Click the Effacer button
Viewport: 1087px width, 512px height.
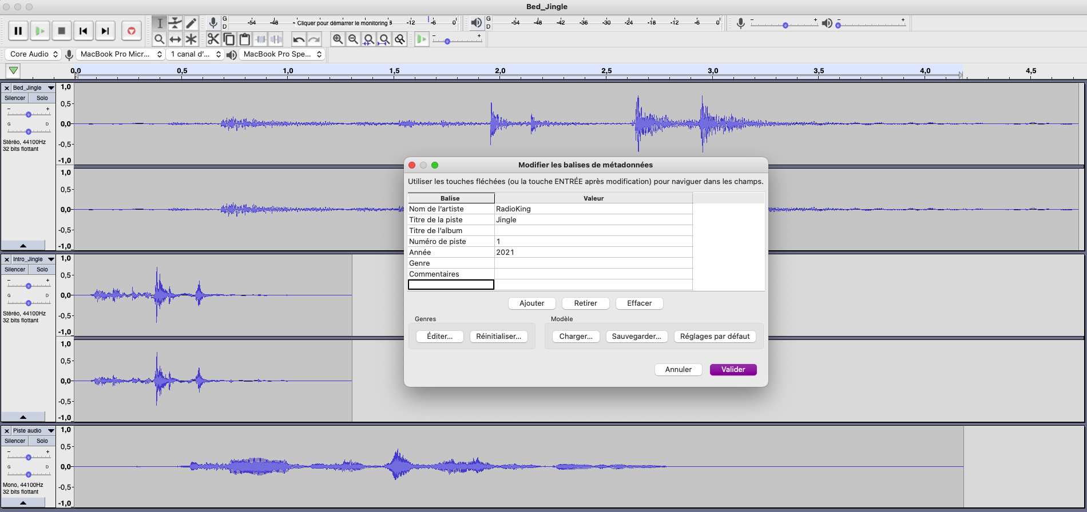640,303
